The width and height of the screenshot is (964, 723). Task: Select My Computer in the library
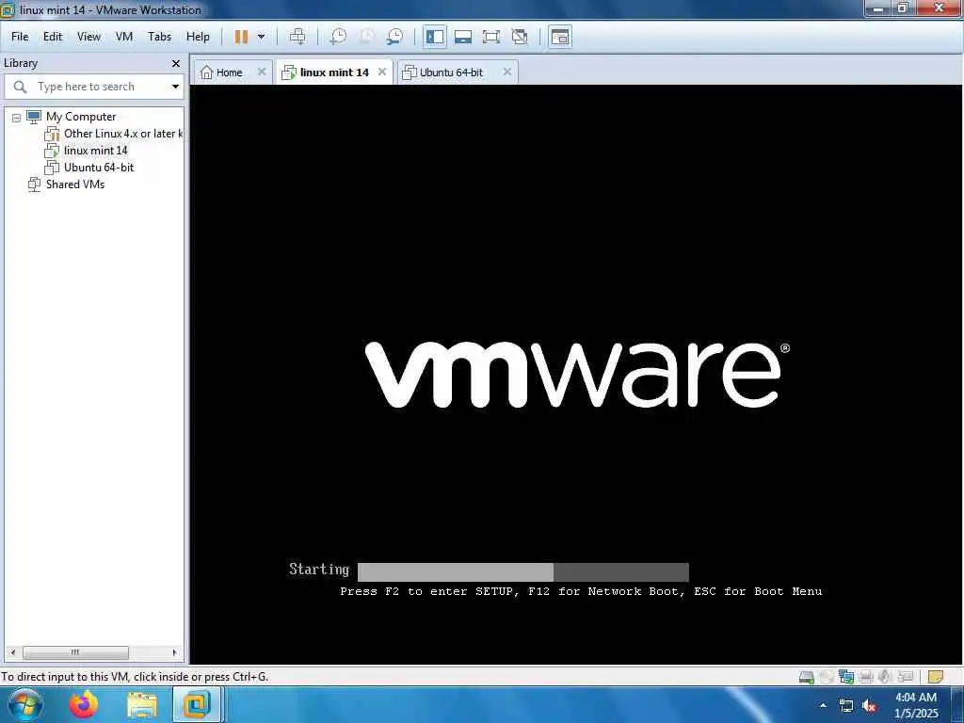[81, 117]
